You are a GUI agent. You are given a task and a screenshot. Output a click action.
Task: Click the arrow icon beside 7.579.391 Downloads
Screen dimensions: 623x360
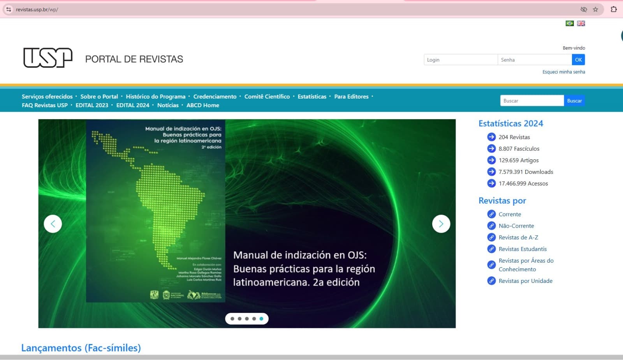[491, 172]
